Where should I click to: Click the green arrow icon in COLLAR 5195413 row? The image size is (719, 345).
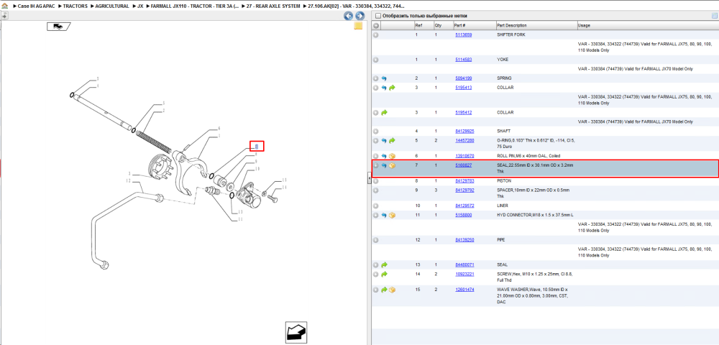[x=392, y=88]
